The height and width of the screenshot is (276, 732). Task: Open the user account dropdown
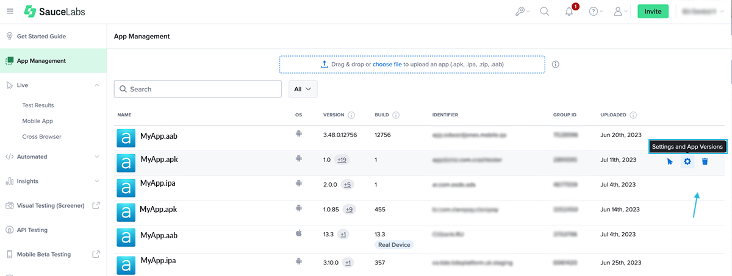pos(620,12)
